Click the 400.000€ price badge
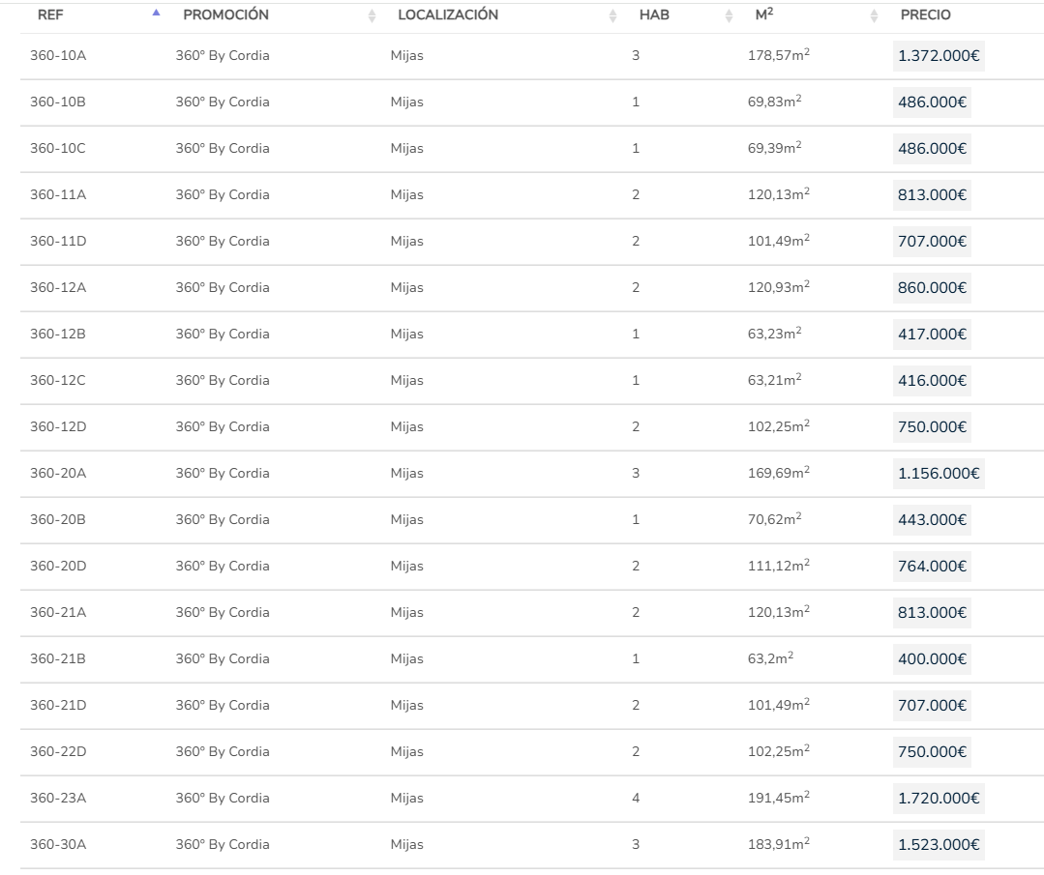1044x875 pixels. 932,659
